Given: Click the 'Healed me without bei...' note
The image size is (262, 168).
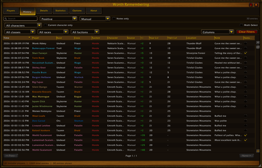Looking at the screenshot, I should [x=228, y=63].
